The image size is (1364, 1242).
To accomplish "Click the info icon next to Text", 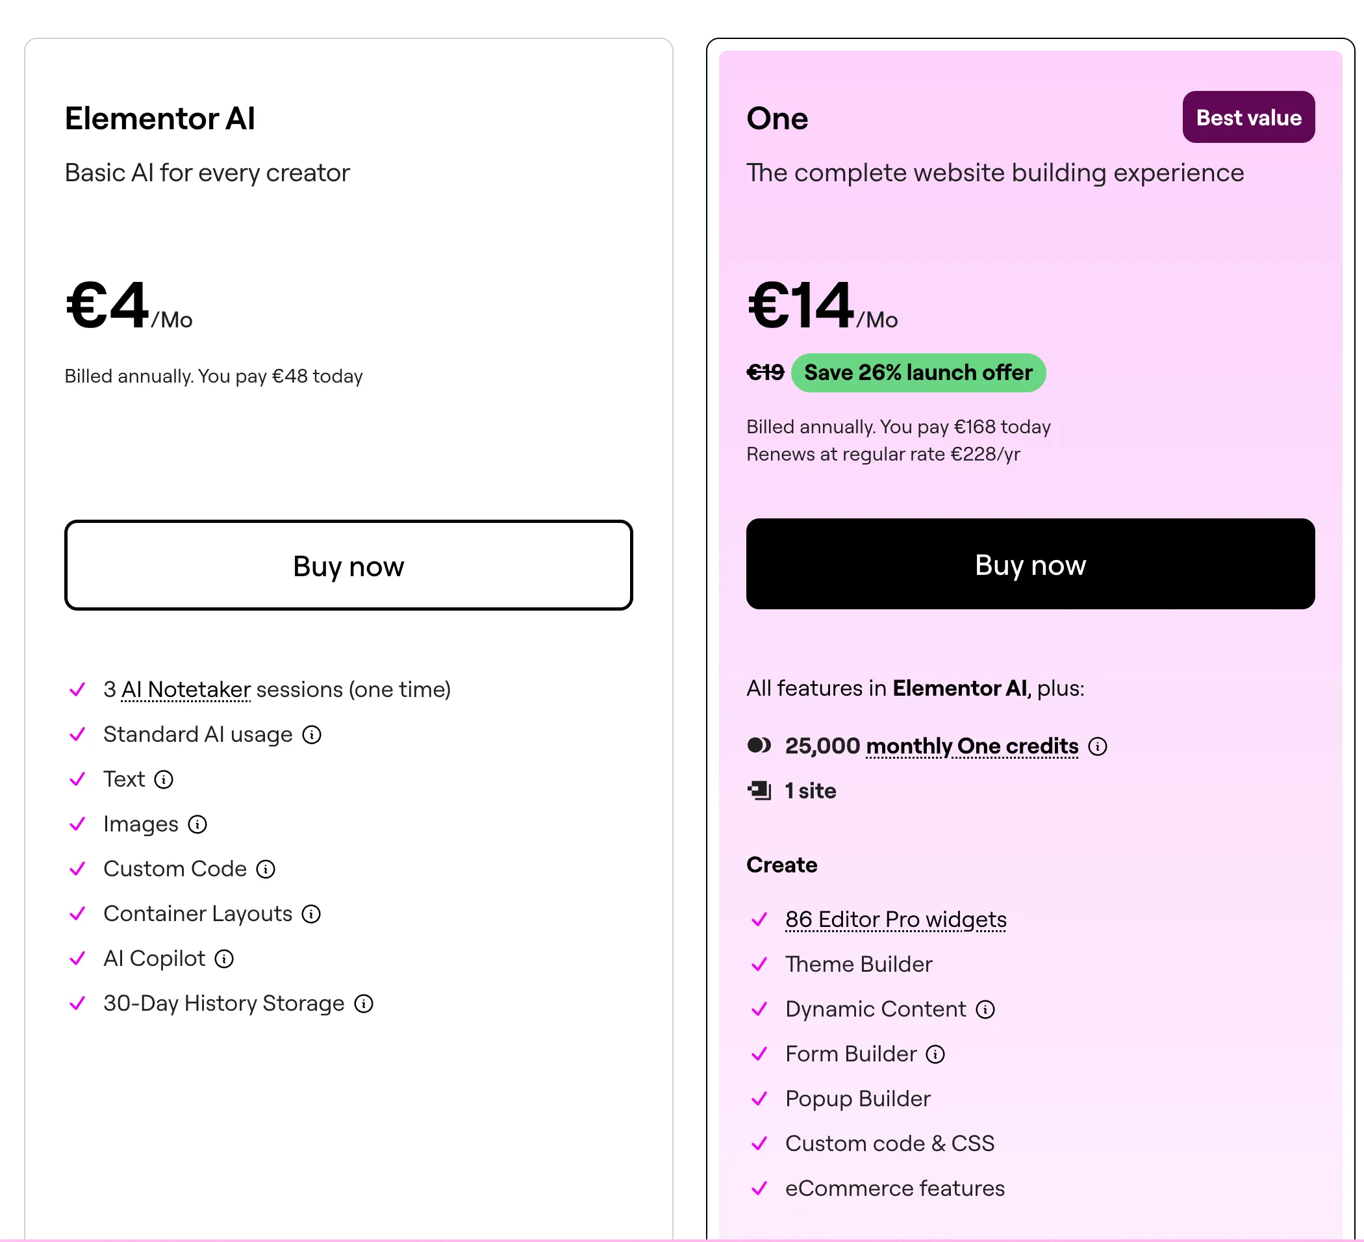I will (164, 779).
